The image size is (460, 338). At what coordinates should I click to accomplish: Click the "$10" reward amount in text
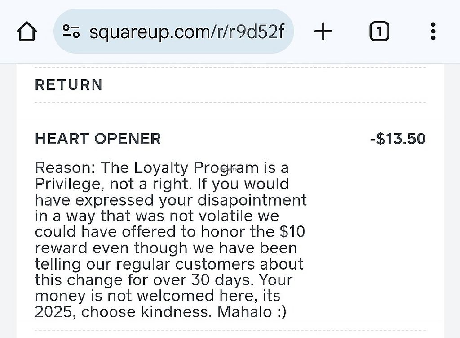pyautogui.click(x=292, y=232)
